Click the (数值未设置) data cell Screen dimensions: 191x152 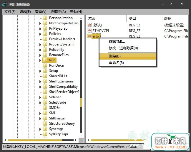pos(174,25)
